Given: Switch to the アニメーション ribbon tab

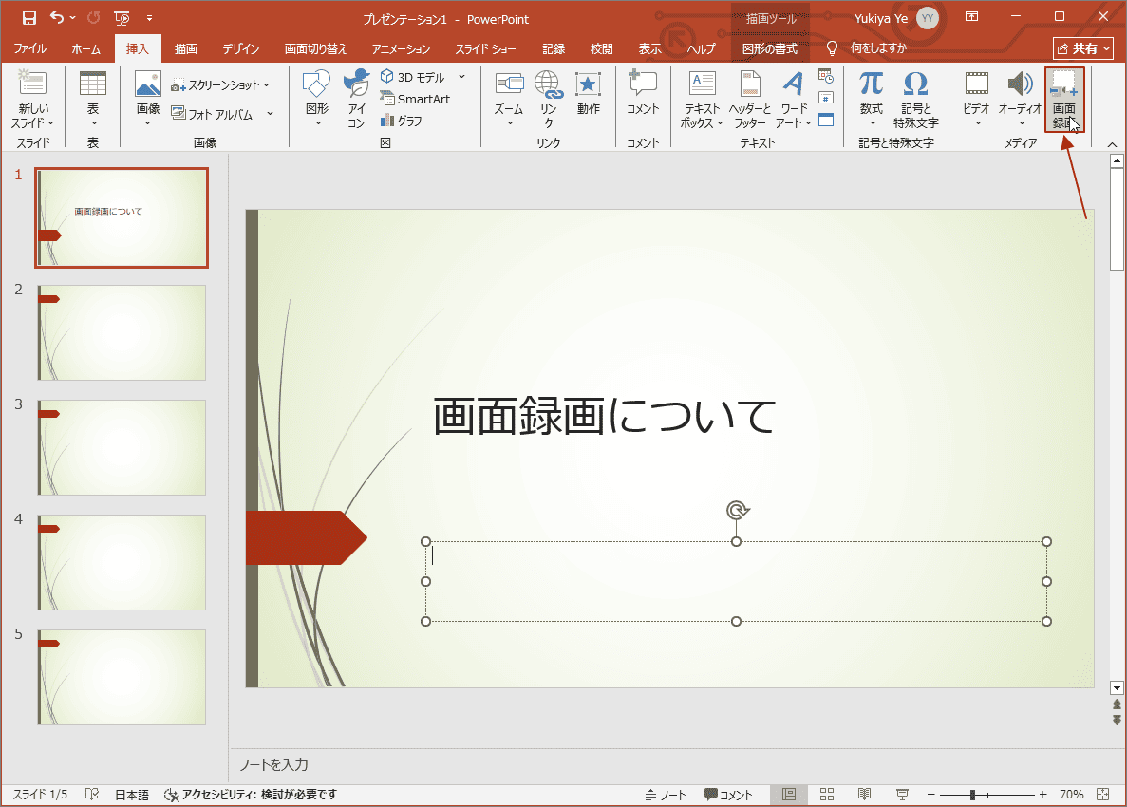Looking at the screenshot, I should coord(401,47).
